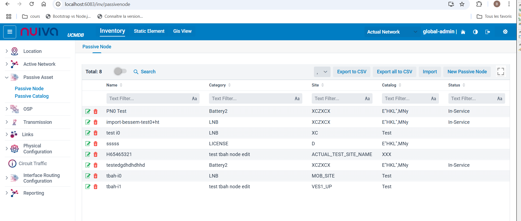
Task: Open the Actual Network dropdown
Action: [392, 32]
